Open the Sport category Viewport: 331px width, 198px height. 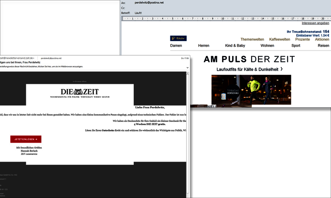[x=295, y=46]
